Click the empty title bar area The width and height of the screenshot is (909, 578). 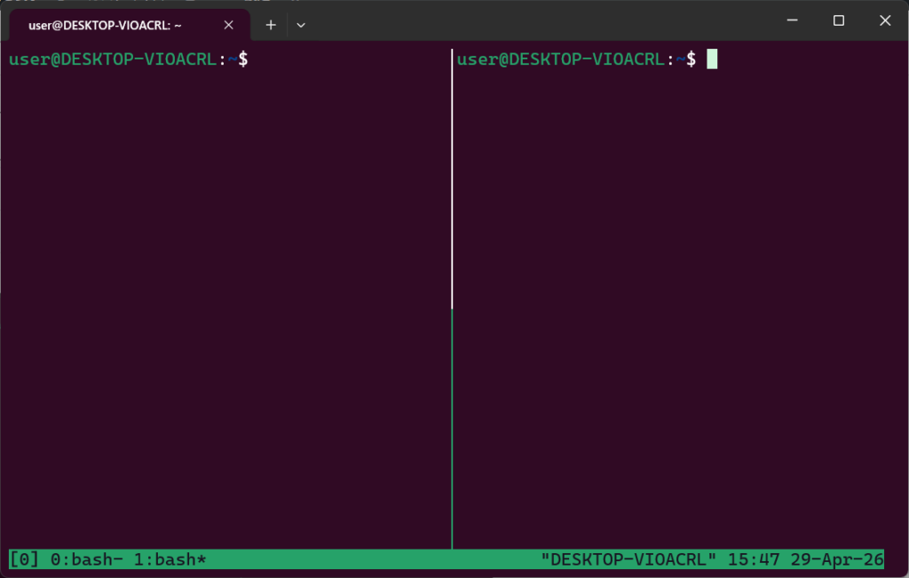click(x=533, y=20)
